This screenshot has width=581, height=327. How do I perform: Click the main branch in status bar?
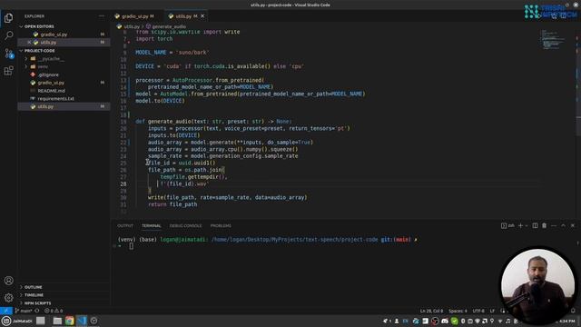click(x=24, y=311)
